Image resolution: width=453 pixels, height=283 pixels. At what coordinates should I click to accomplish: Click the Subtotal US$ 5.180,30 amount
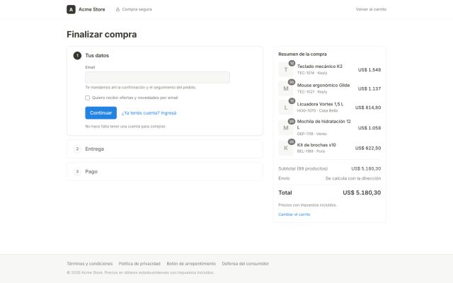[x=366, y=168]
